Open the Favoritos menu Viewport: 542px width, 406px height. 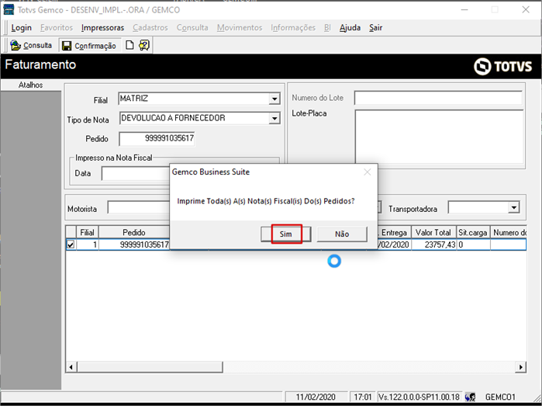pyautogui.click(x=57, y=28)
